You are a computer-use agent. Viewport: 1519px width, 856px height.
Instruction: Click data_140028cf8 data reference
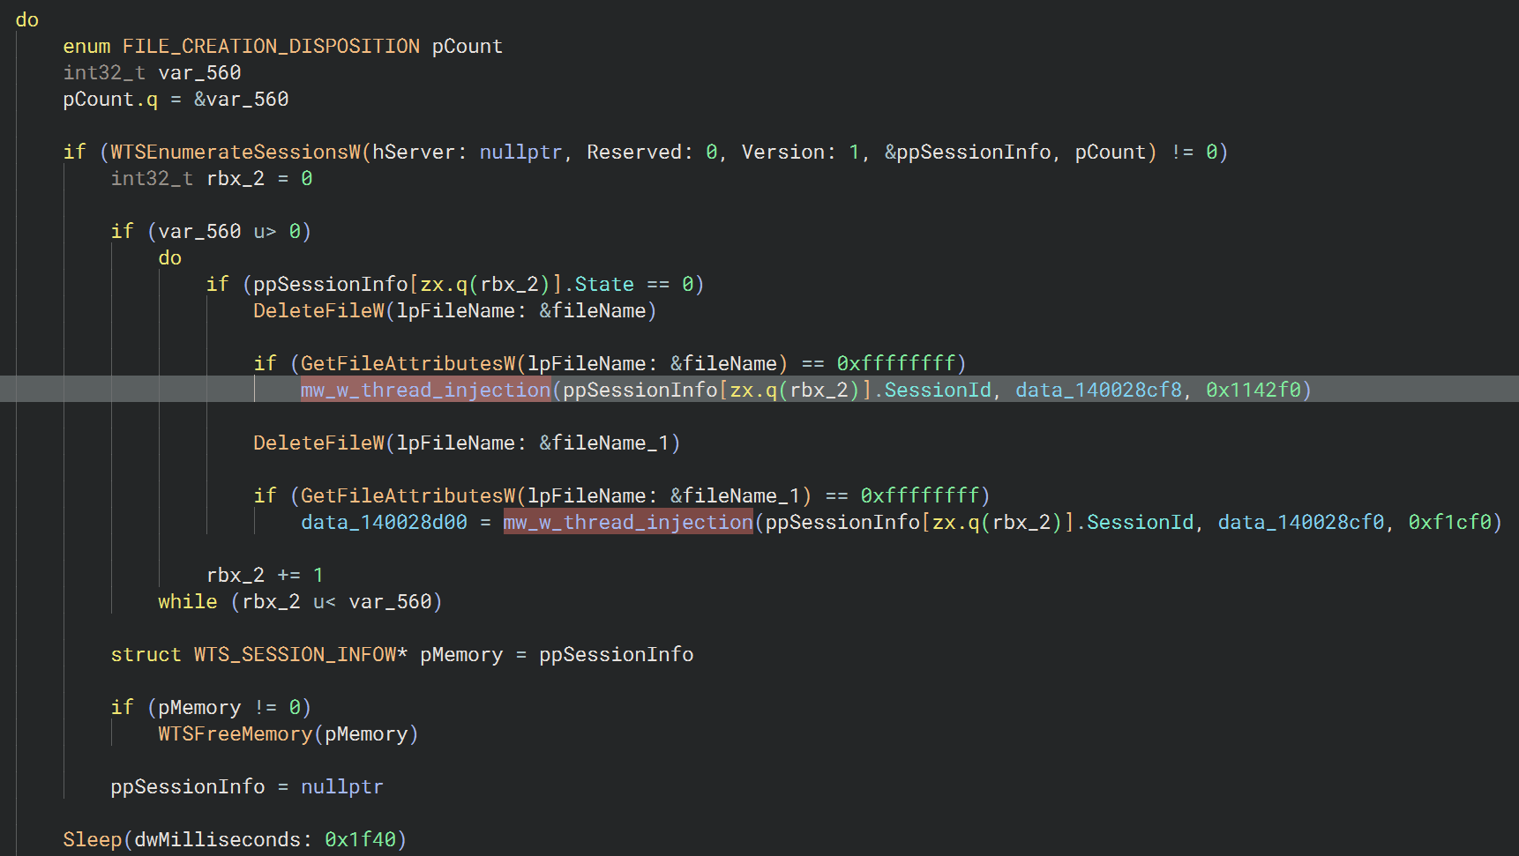coord(1098,390)
